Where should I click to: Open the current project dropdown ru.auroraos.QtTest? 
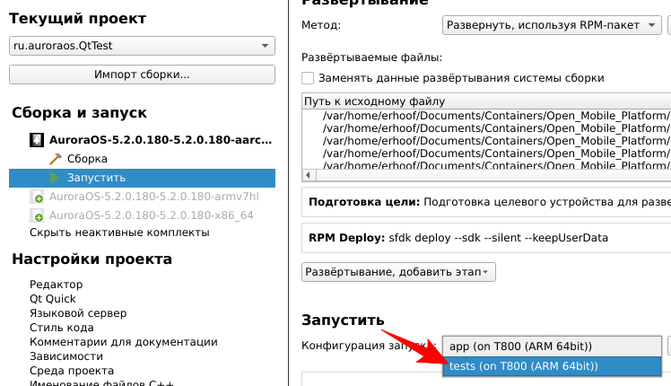(x=142, y=46)
